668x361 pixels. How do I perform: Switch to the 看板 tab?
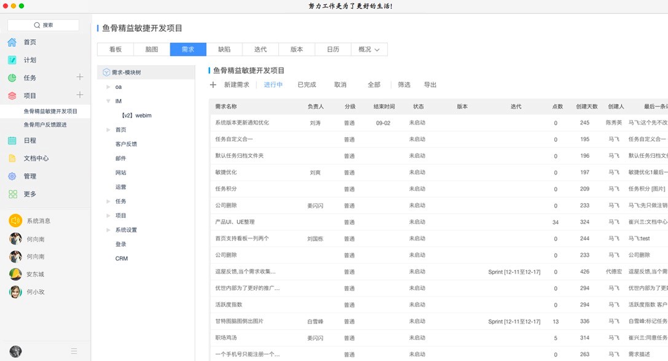[115, 50]
